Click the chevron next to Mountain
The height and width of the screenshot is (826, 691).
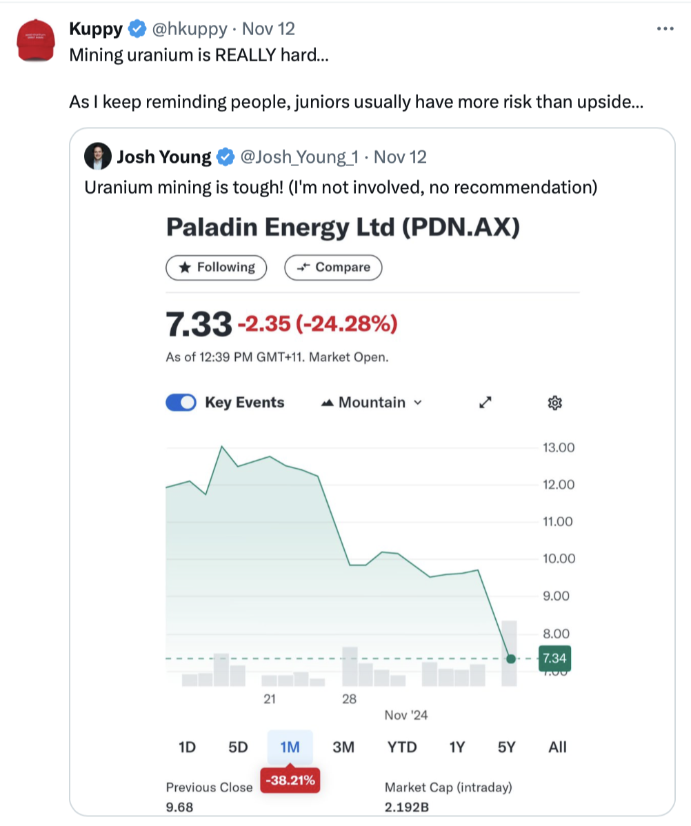[x=418, y=403]
